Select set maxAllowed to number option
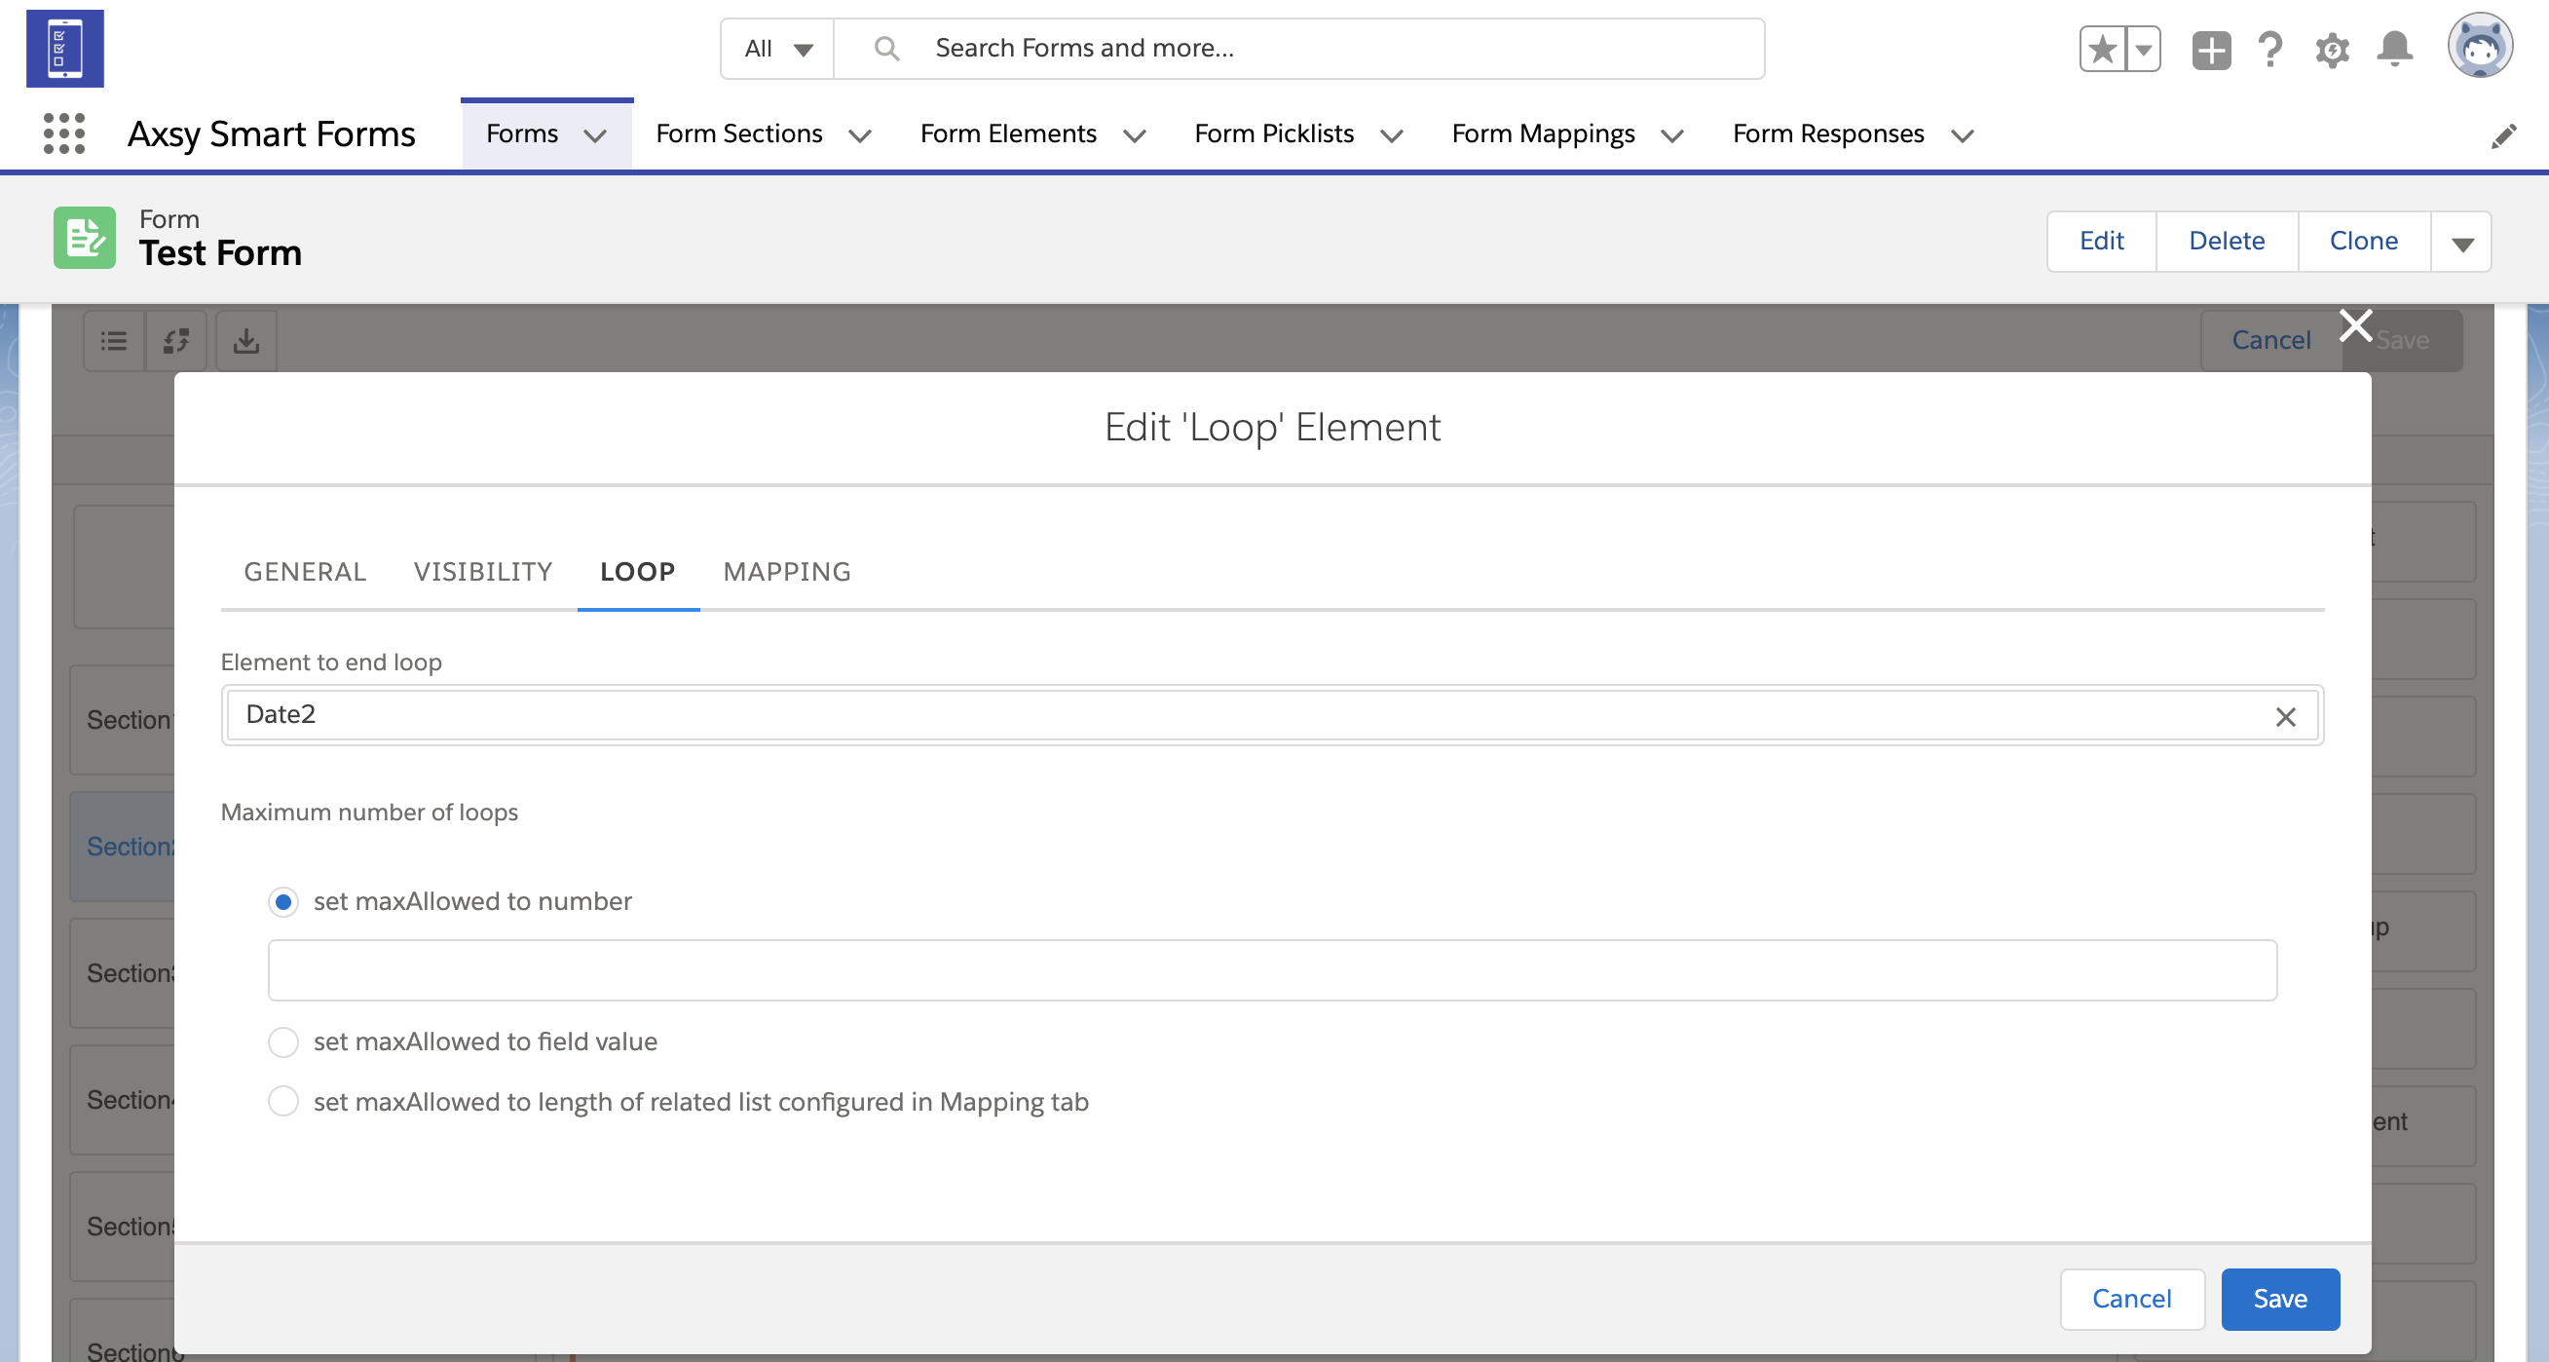This screenshot has width=2549, height=1362. tap(283, 902)
